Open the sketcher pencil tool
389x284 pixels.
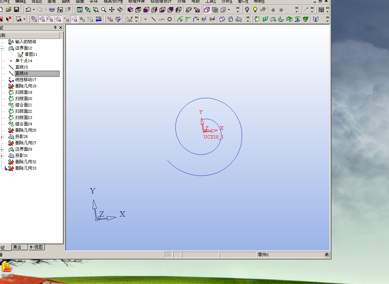(129, 19)
